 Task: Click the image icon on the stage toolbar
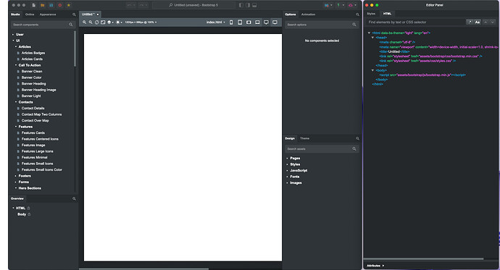(x=103, y=22)
